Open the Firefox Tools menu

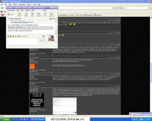(34, 4)
